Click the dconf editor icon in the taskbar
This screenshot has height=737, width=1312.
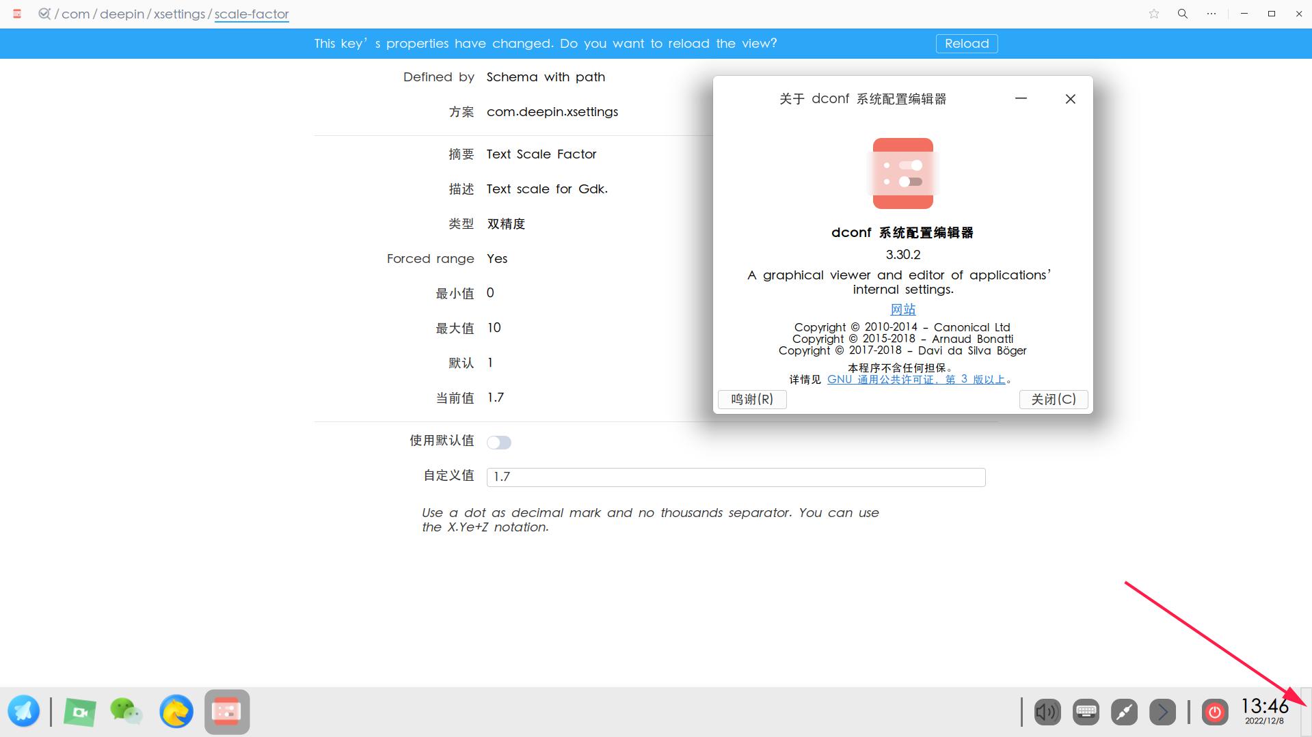pos(226,711)
